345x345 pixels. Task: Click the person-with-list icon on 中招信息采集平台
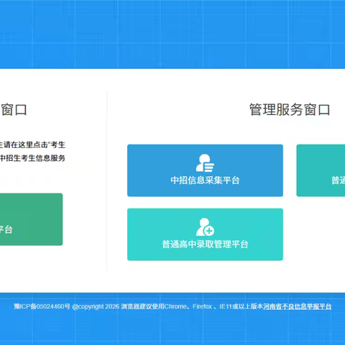[x=205, y=163]
